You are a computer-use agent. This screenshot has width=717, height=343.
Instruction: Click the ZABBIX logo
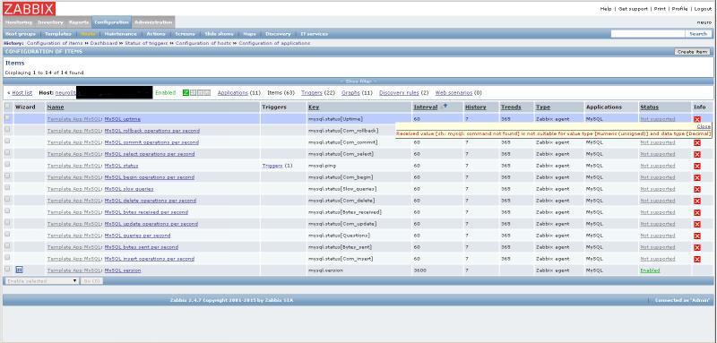(30, 9)
